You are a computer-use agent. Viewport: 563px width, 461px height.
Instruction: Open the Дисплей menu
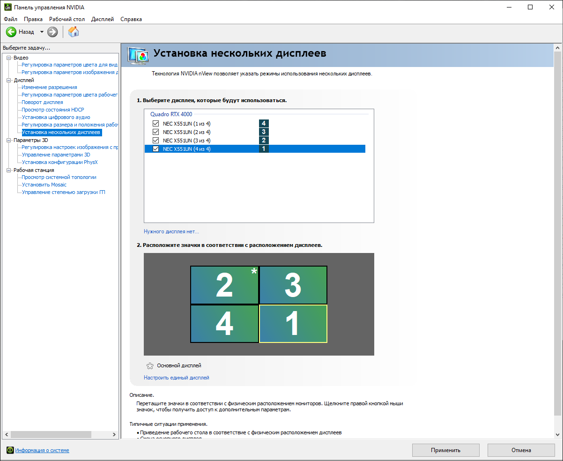coord(103,19)
